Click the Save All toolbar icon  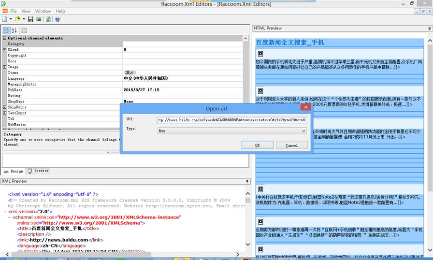point(39,19)
